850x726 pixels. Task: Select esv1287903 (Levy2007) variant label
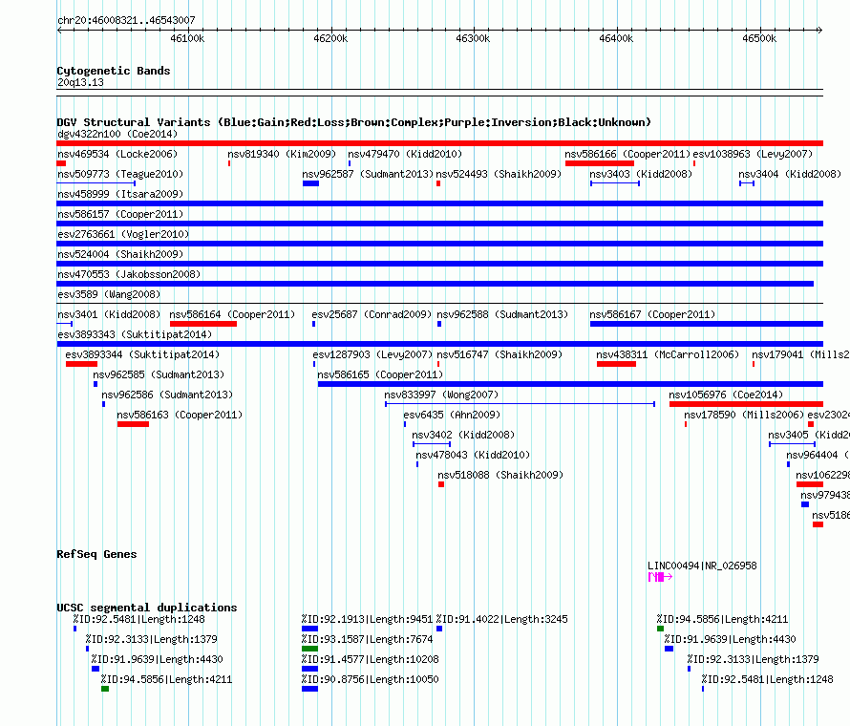(x=372, y=354)
